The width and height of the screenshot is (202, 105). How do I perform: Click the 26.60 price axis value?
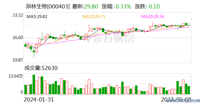click(18, 38)
